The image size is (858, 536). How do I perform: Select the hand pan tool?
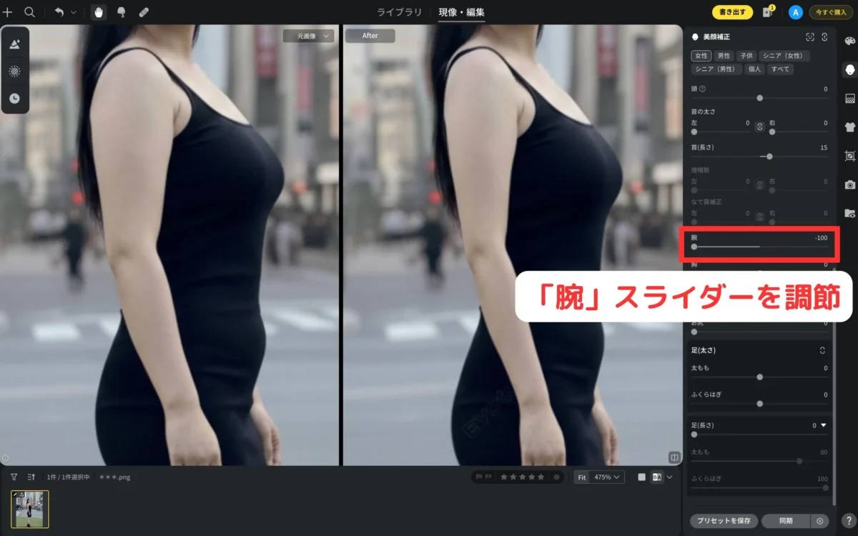99,12
